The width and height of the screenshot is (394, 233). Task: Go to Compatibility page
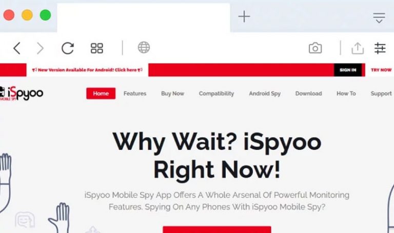pyautogui.click(x=216, y=94)
